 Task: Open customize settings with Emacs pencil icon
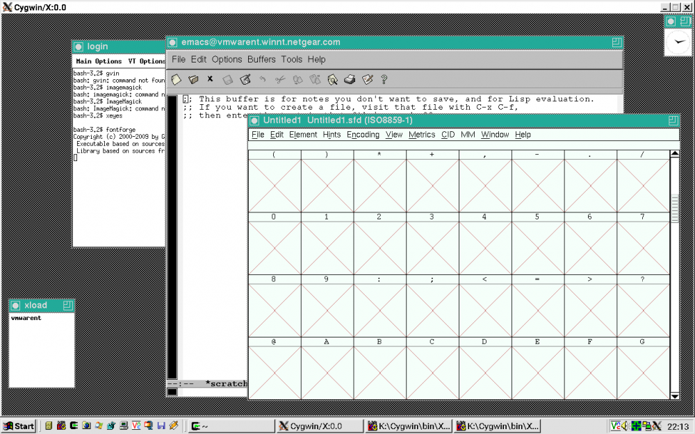pos(367,79)
